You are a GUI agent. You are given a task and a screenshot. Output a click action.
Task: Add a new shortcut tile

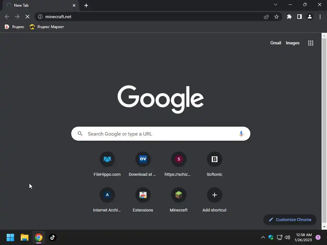(x=214, y=200)
